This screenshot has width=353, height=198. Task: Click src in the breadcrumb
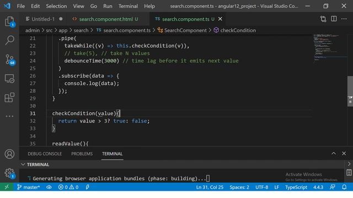pyautogui.click(x=49, y=30)
